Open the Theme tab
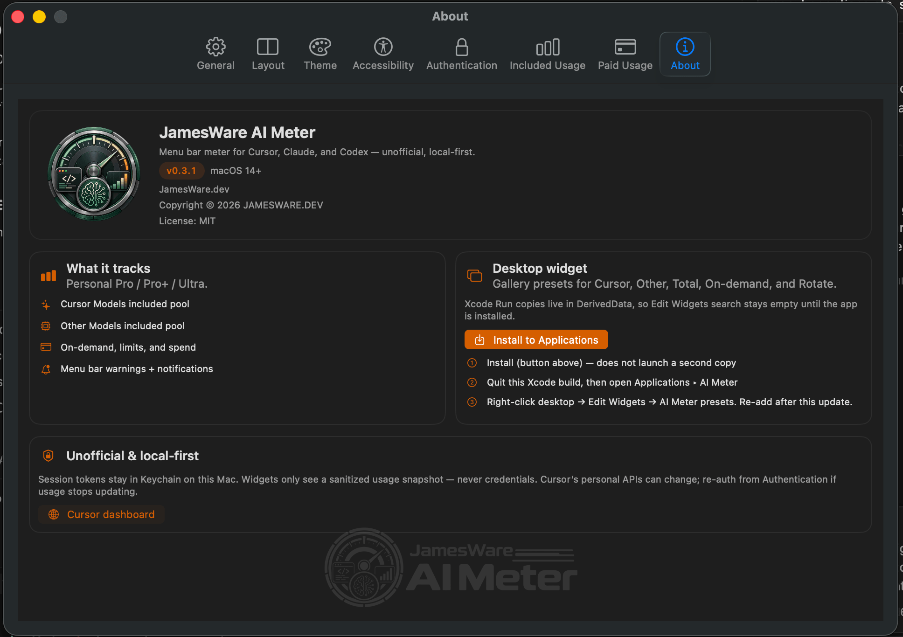 320,54
